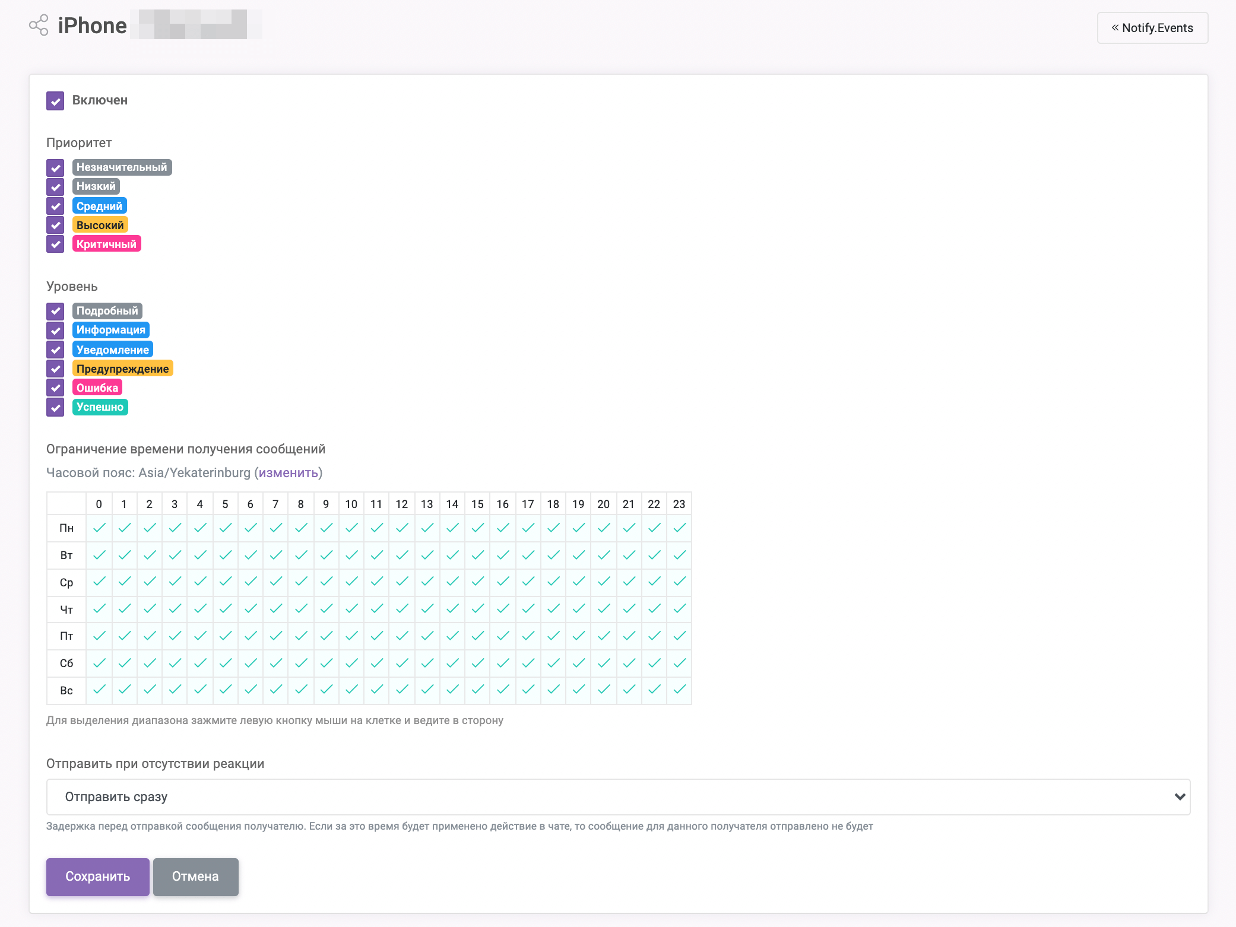Toggle Пт hour 10 checkmark

pyautogui.click(x=351, y=636)
